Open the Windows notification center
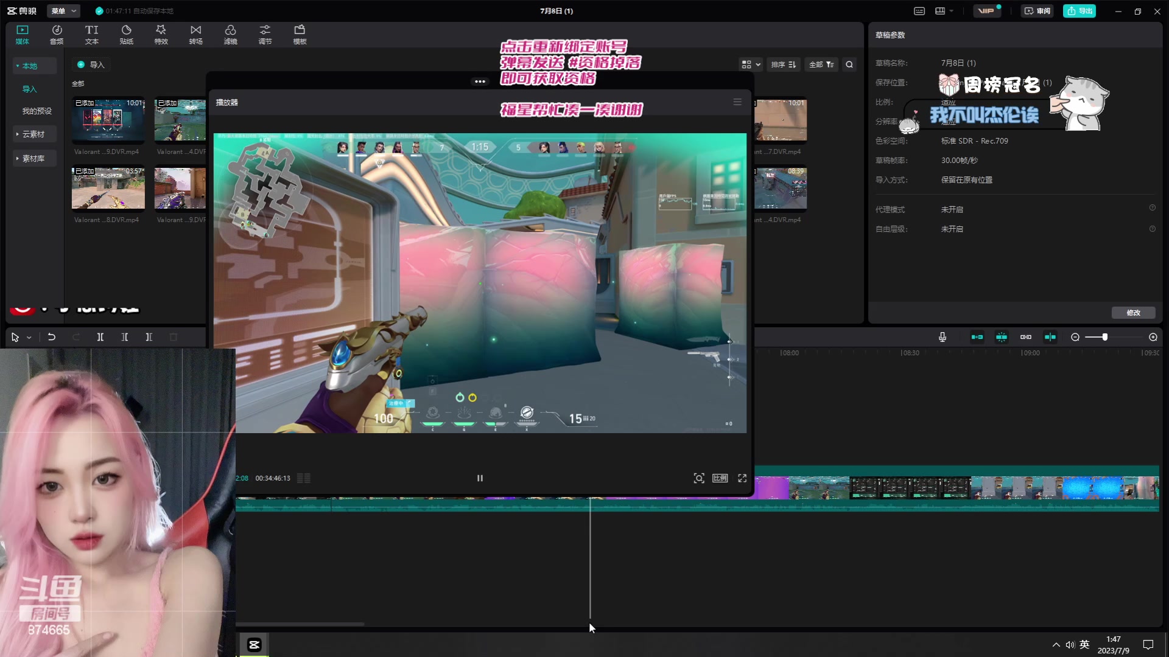Screen dimensions: 1169x657 pyautogui.click(x=1148, y=645)
